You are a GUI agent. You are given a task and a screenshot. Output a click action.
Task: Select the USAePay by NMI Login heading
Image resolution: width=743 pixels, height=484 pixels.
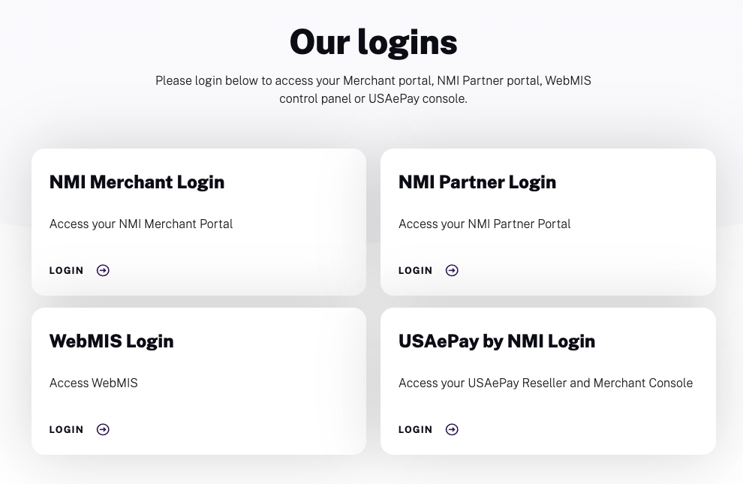point(497,341)
